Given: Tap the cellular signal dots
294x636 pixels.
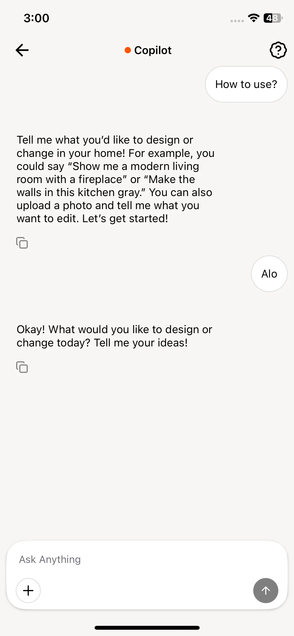Looking at the screenshot, I should [237, 21].
